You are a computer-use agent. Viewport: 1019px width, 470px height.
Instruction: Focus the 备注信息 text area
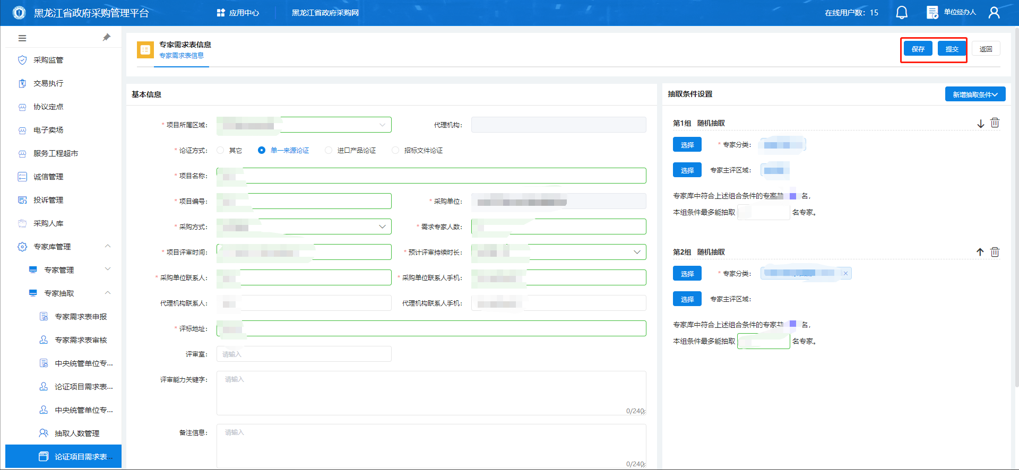coord(431,446)
